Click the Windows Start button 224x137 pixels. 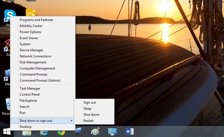click(7, 131)
